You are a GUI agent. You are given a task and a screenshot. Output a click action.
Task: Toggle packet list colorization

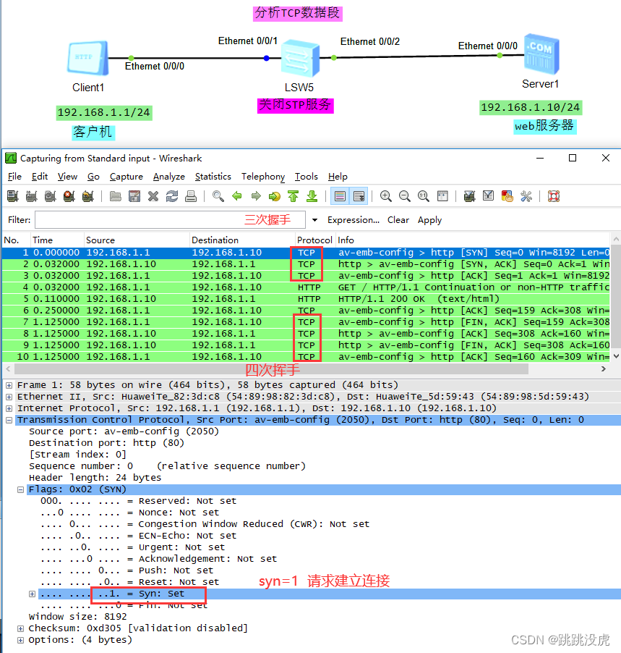pos(340,196)
